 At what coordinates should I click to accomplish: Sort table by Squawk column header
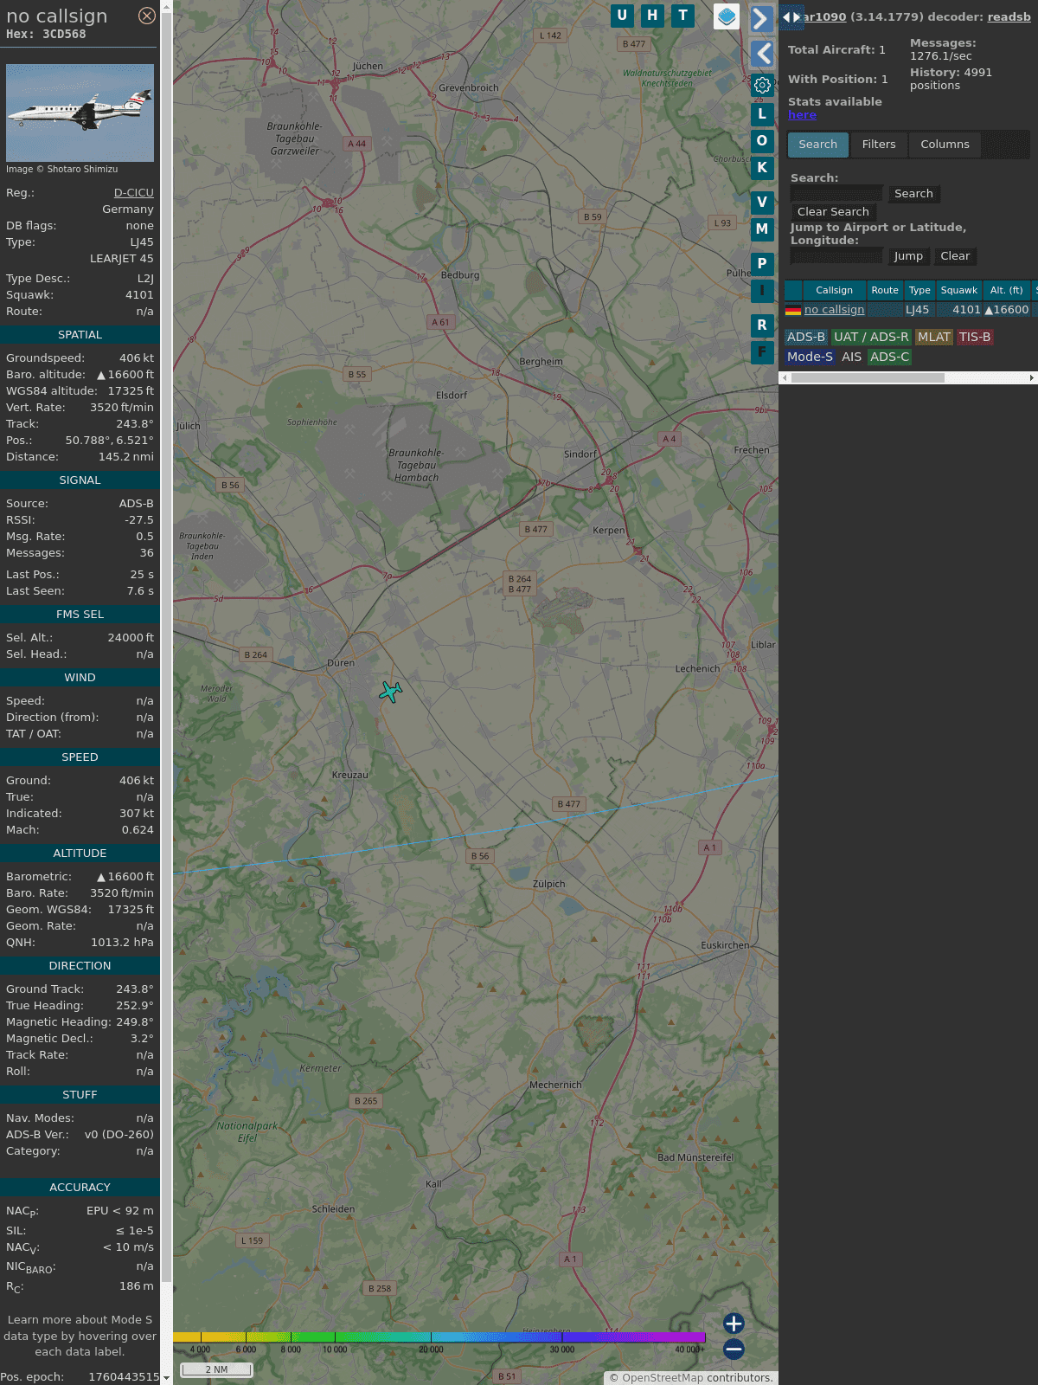coord(959,291)
